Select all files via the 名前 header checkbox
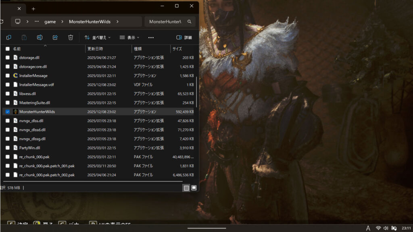The height and width of the screenshot is (232, 413). (x=7, y=48)
